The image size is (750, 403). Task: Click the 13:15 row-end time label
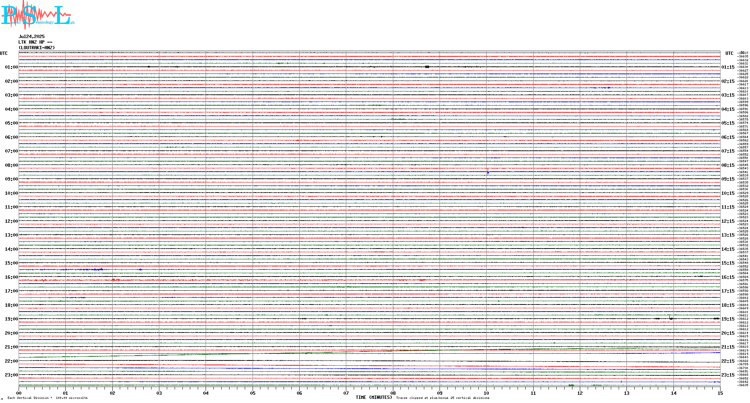coord(728,235)
